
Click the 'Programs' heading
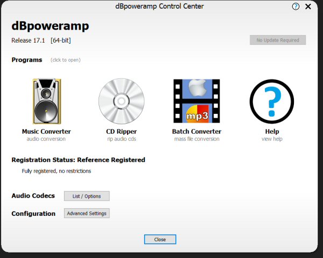(27, 60)
